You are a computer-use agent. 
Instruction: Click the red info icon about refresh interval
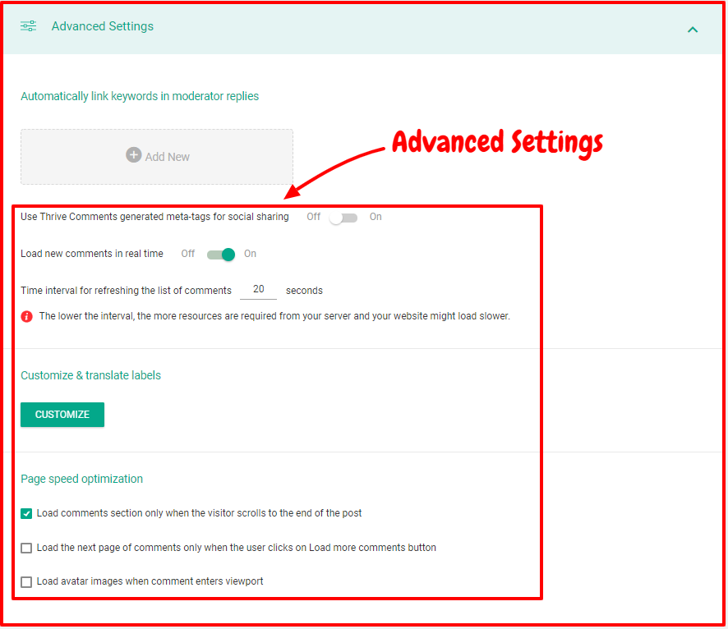[25, 315]
